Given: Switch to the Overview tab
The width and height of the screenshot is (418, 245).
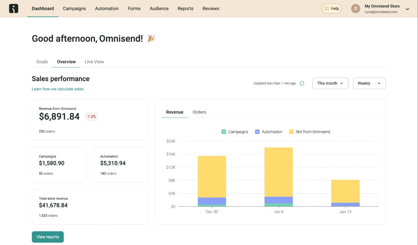Looking at the screenshot, I should point(66,62).
